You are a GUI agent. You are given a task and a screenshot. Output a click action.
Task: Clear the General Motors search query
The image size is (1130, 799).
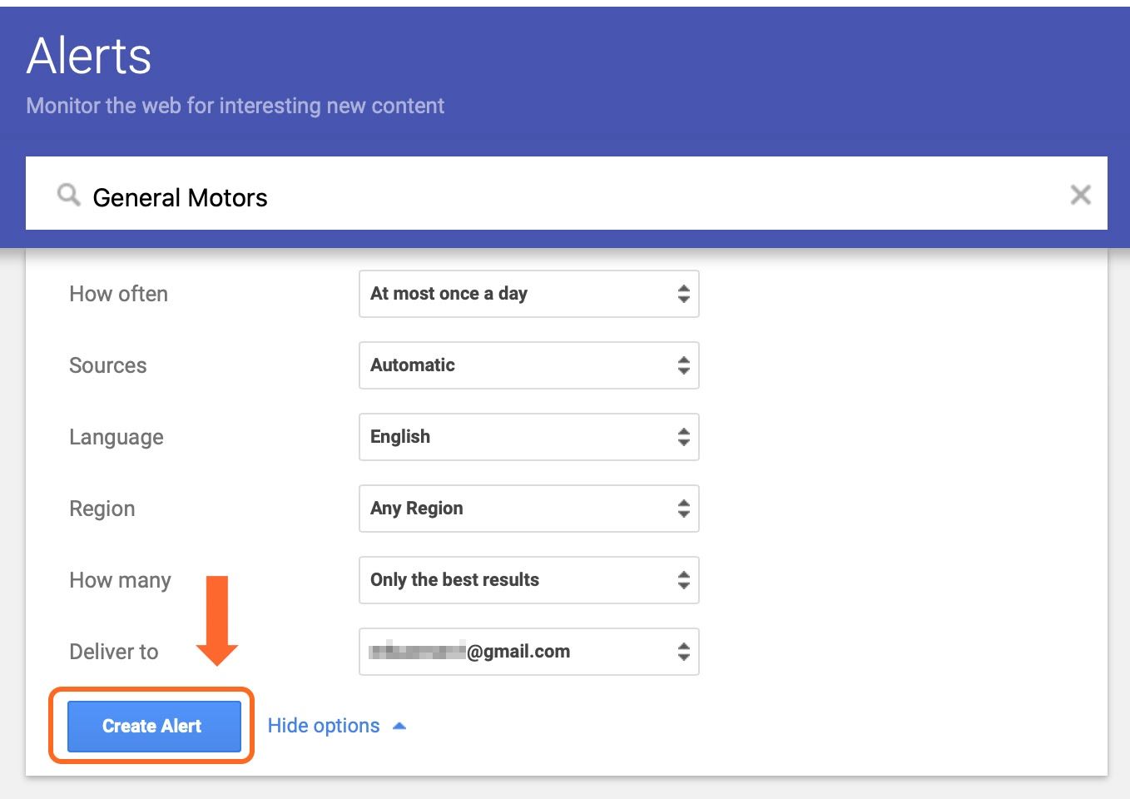1080,195
